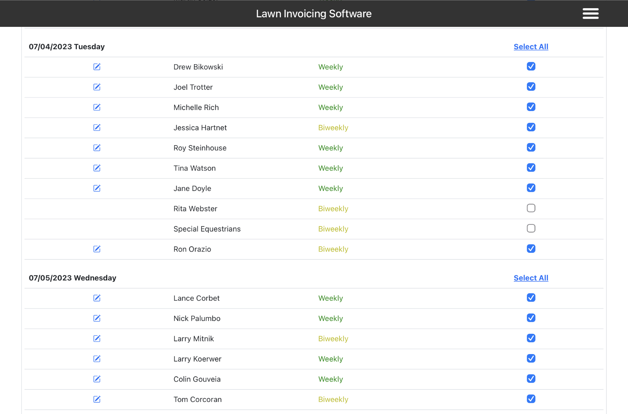The image size is (628, 414).
Task: Uncheck the Jane Doyle checkbox
Action: coord(531,188)
